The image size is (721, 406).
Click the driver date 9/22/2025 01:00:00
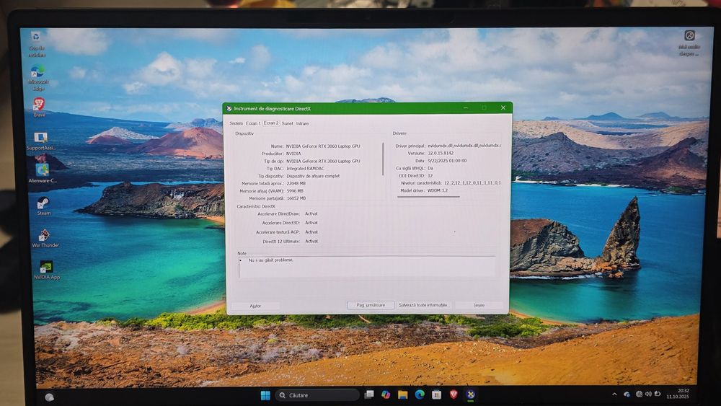click(x=447, y=161)
